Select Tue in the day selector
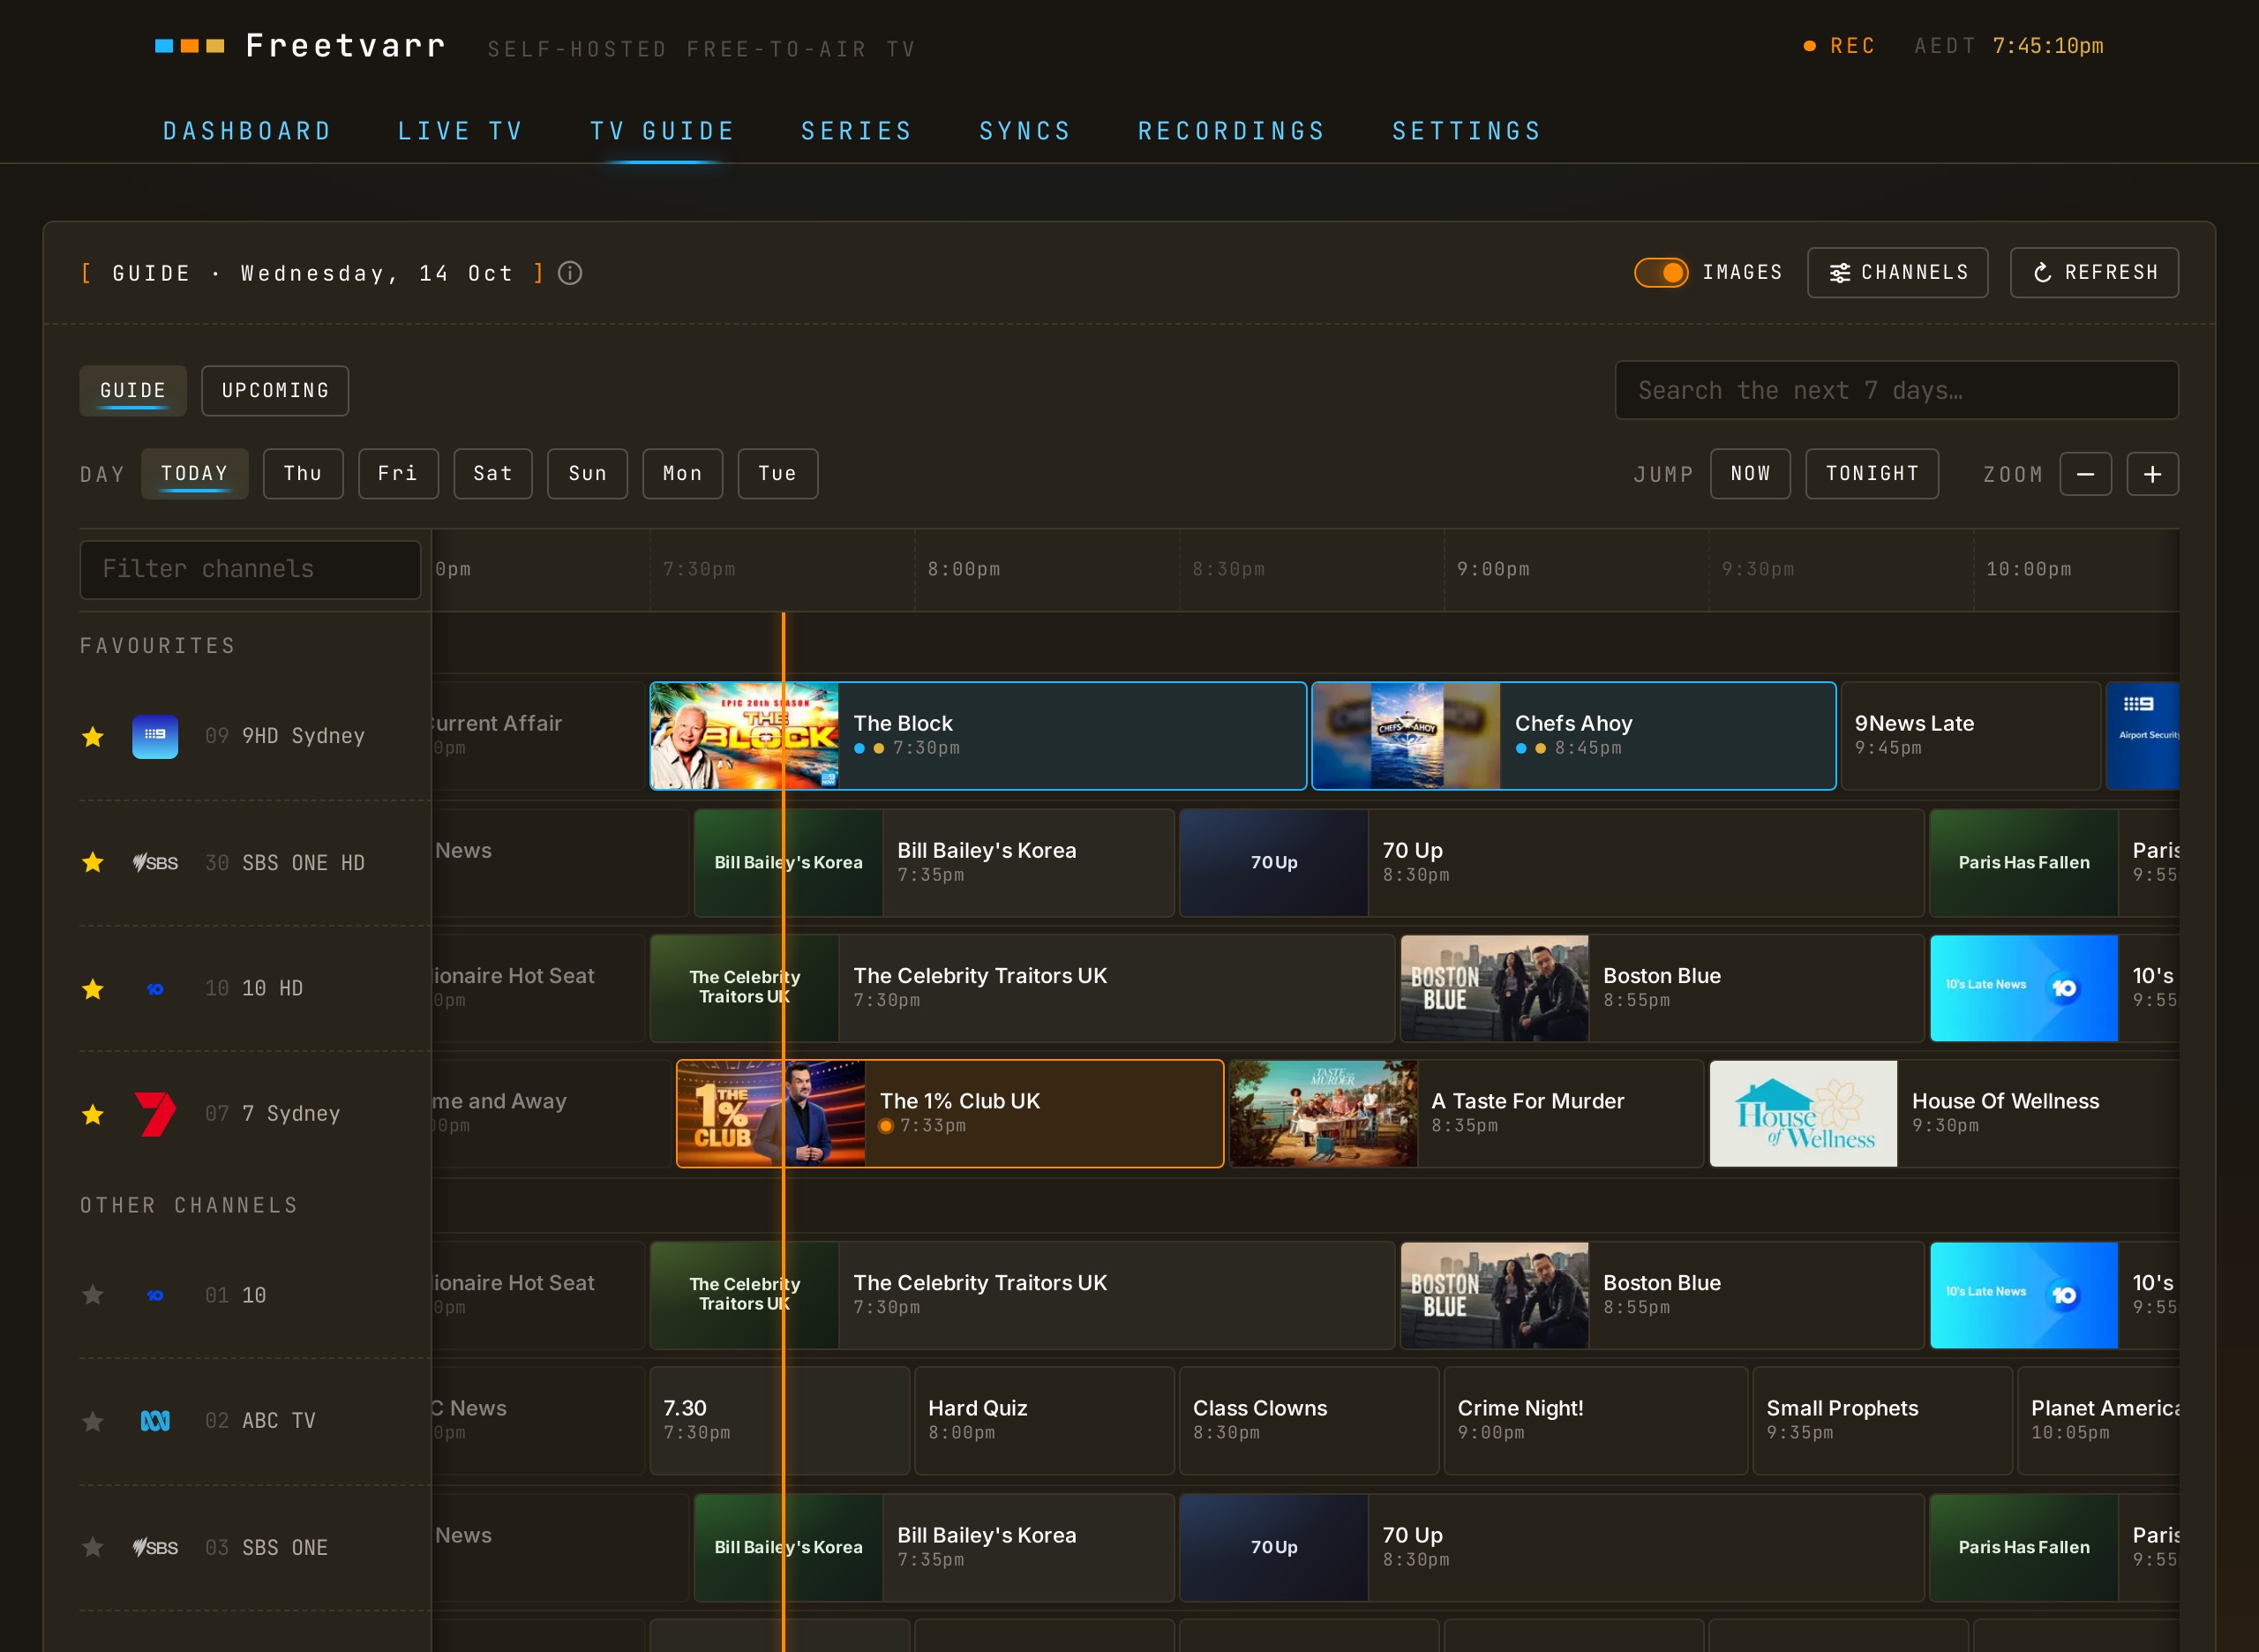The height and width of the screenshot is (1652, 2259). click(x=778, y=474)
